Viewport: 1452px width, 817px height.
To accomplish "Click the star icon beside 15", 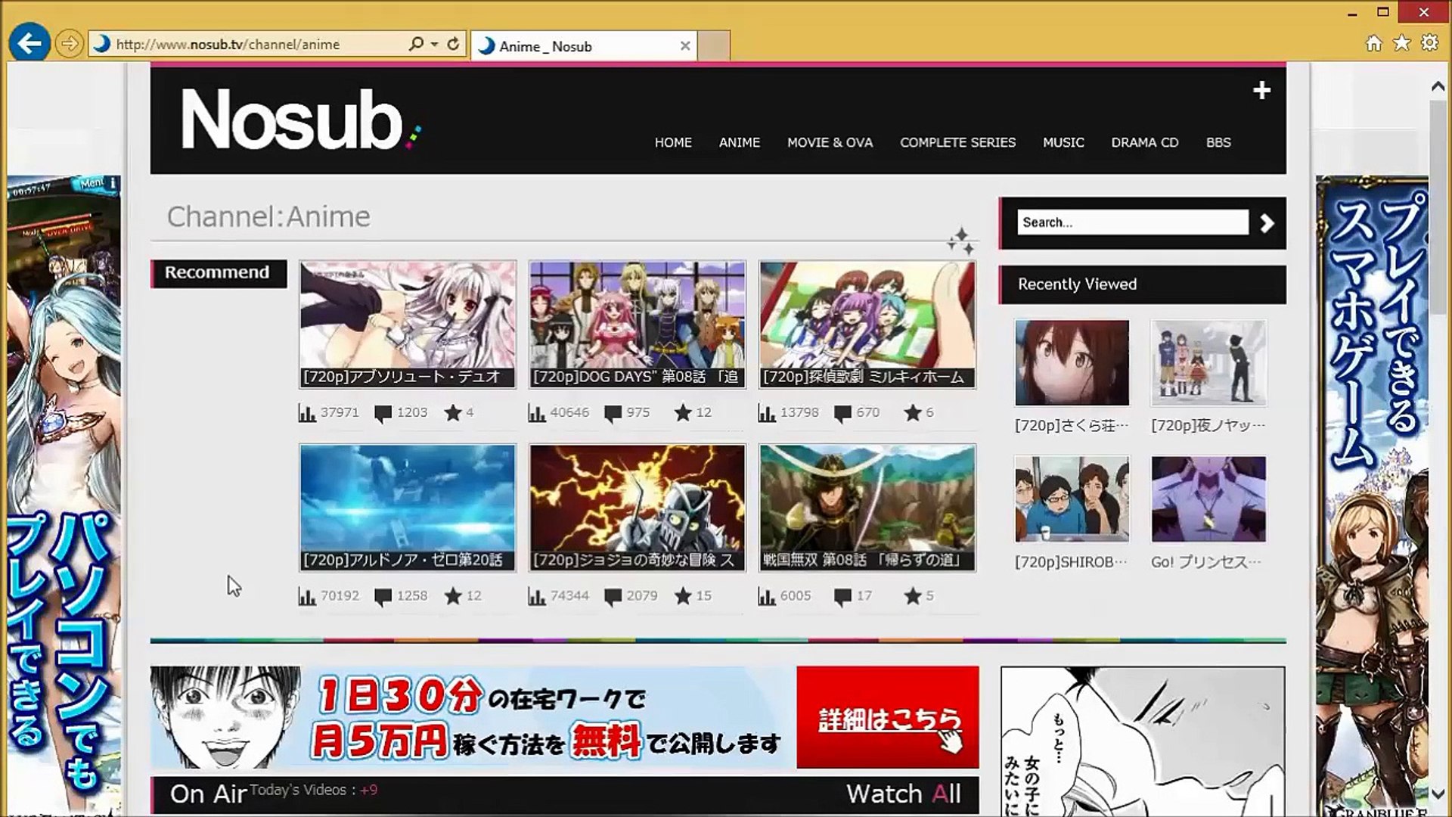I will 683,595.
